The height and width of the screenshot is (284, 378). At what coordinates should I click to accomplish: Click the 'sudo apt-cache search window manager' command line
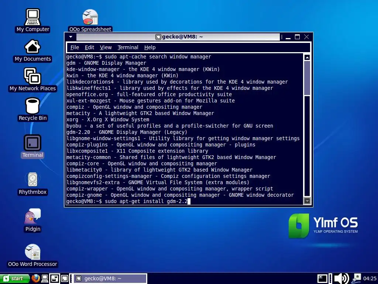pos(139,57)
